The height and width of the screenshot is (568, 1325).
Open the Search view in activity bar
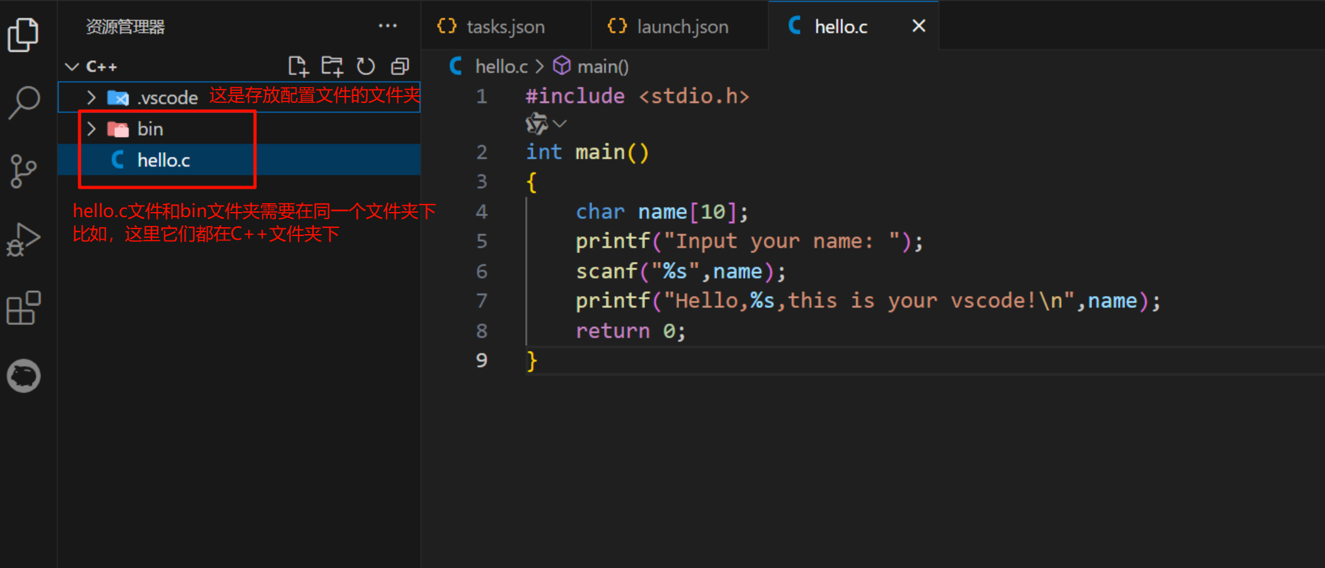(x=24, y=102)
